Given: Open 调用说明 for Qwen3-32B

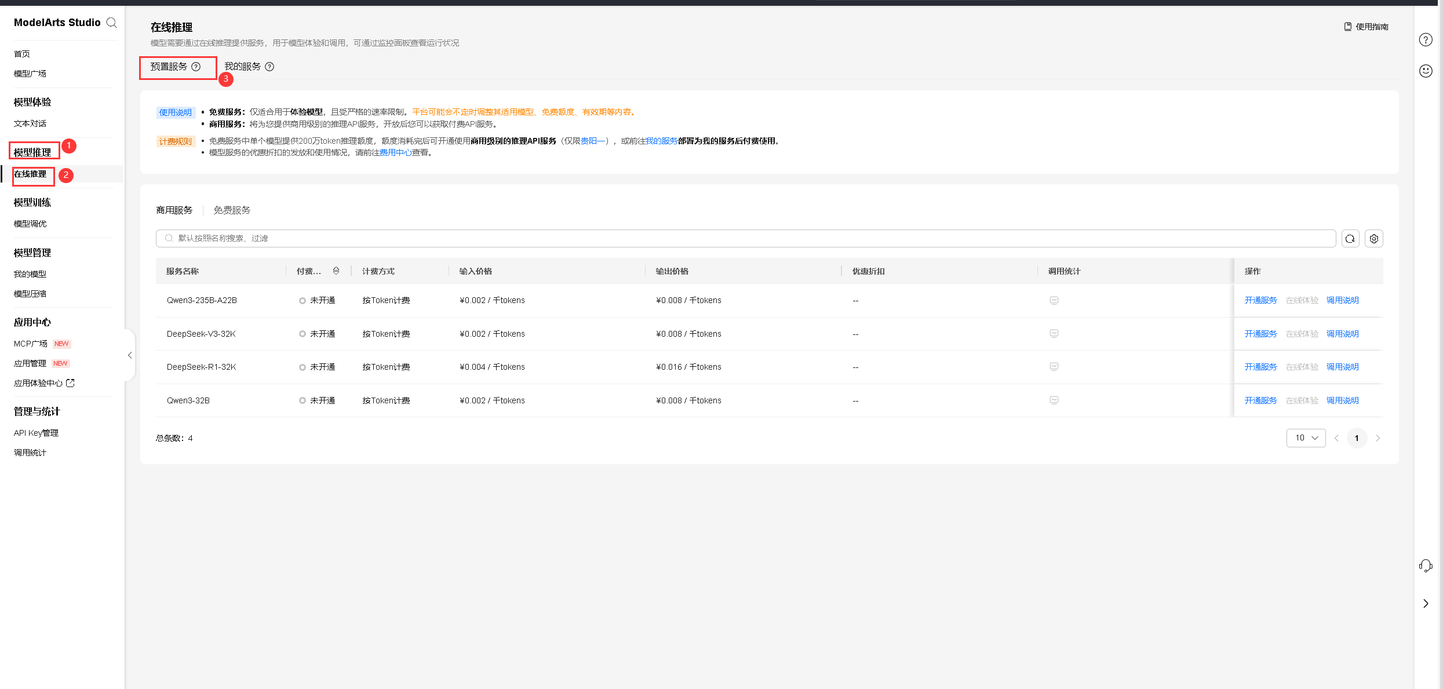Looking at the screenshot, I should 1342,400.
